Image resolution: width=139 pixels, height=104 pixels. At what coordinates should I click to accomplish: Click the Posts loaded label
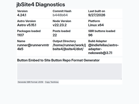pyautogui.click(x=62, y=31)
